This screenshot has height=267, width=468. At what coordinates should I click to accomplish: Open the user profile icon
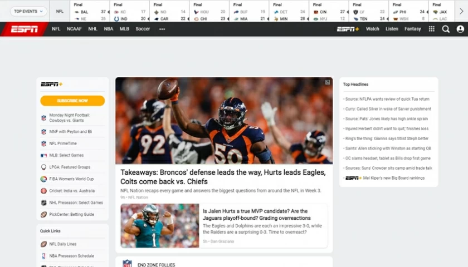point(460,29)
